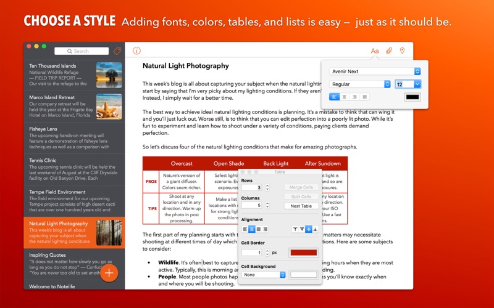Show the note info icon

pyautogui.click(x=136, y=51)
